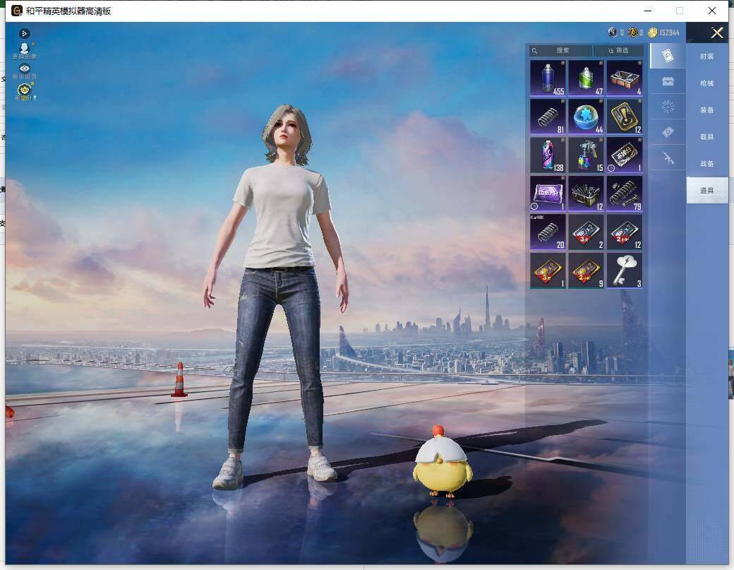The height and width of the screenshot is (570, 734).
Task: Select the blue x2 card labeled 3天
Action: (x=586, y=232)
